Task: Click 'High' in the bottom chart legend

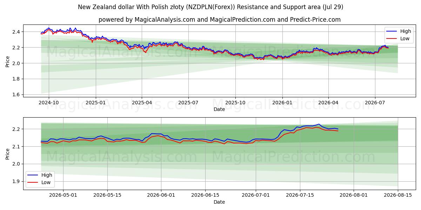Action: (47, 175)
